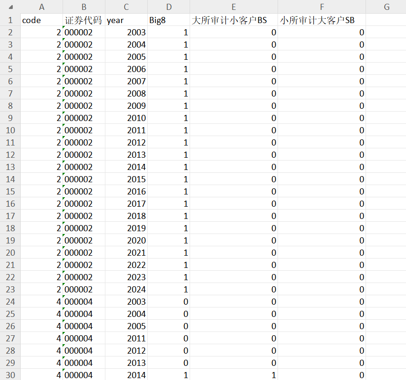Click the '大所审计小客户BS' header cell
This screenshot has height=380, width=406.
[234, 20]
